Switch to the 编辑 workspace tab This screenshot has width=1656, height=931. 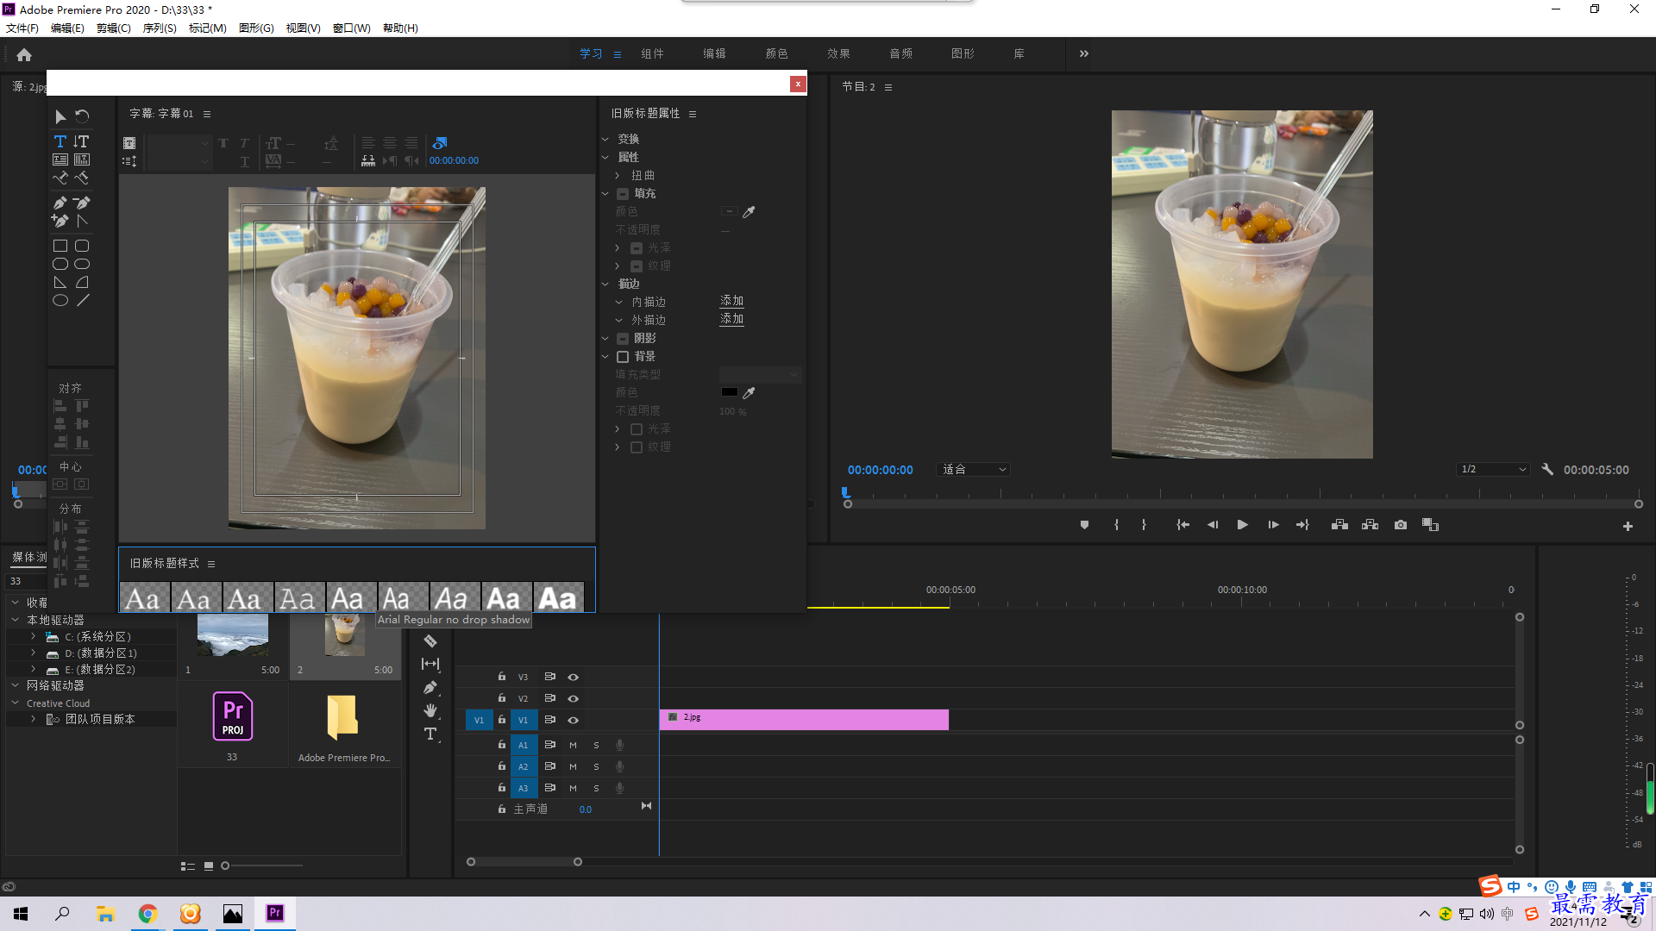click(714, 53)
